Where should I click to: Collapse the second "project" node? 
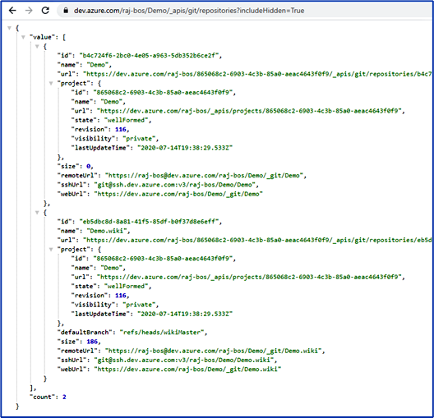point(51,249)
